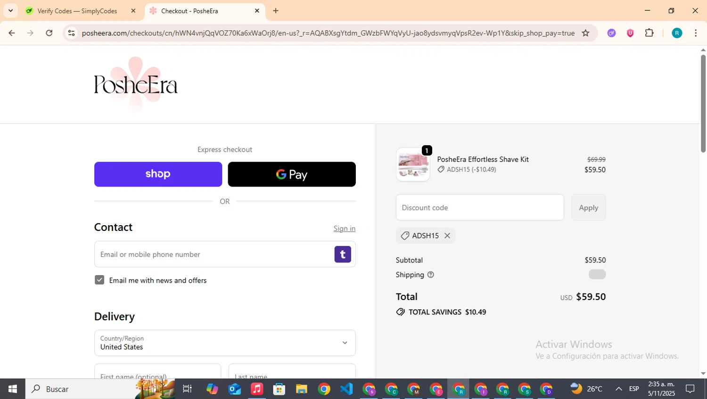Open Visual Studio Code from taskbar
The width and height of the screenshot is (707, 399).
point(346,389)
